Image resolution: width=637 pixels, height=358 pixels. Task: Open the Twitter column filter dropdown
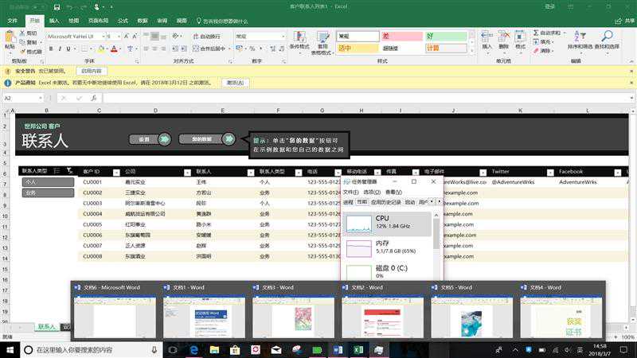coord(551,172)
